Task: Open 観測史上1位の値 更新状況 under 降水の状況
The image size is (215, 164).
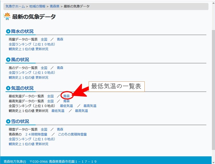Action: (x=29, y=49)
